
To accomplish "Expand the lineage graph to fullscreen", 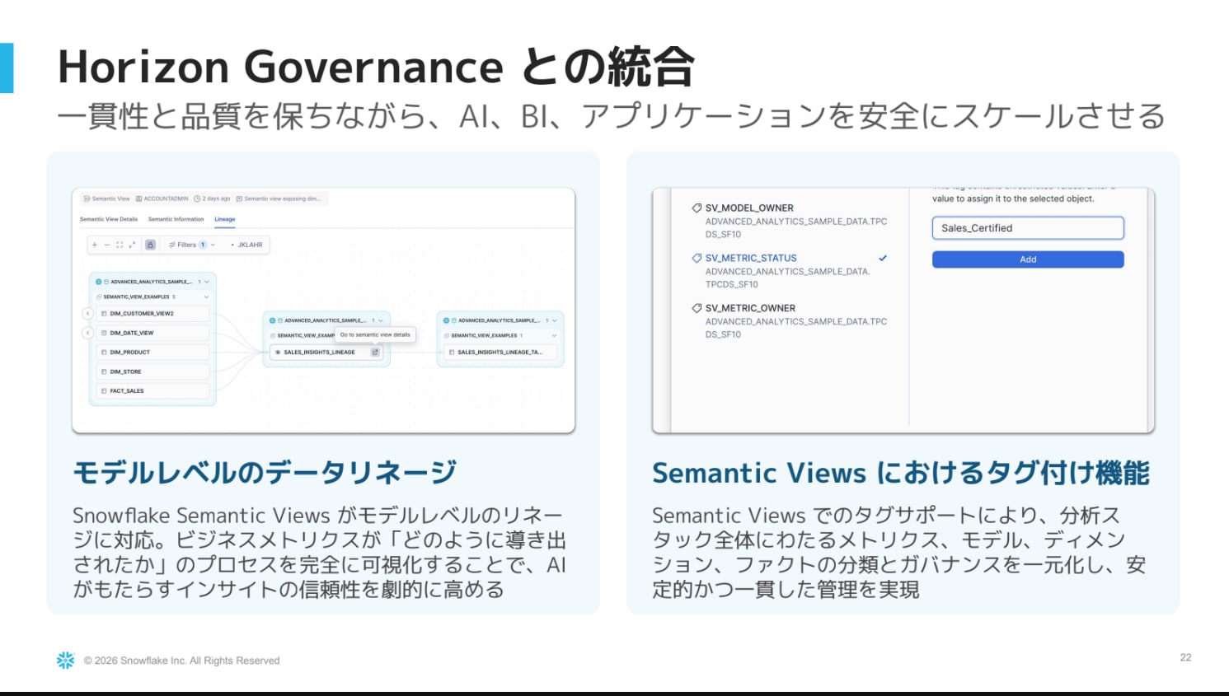I will (x=132, y=245).
